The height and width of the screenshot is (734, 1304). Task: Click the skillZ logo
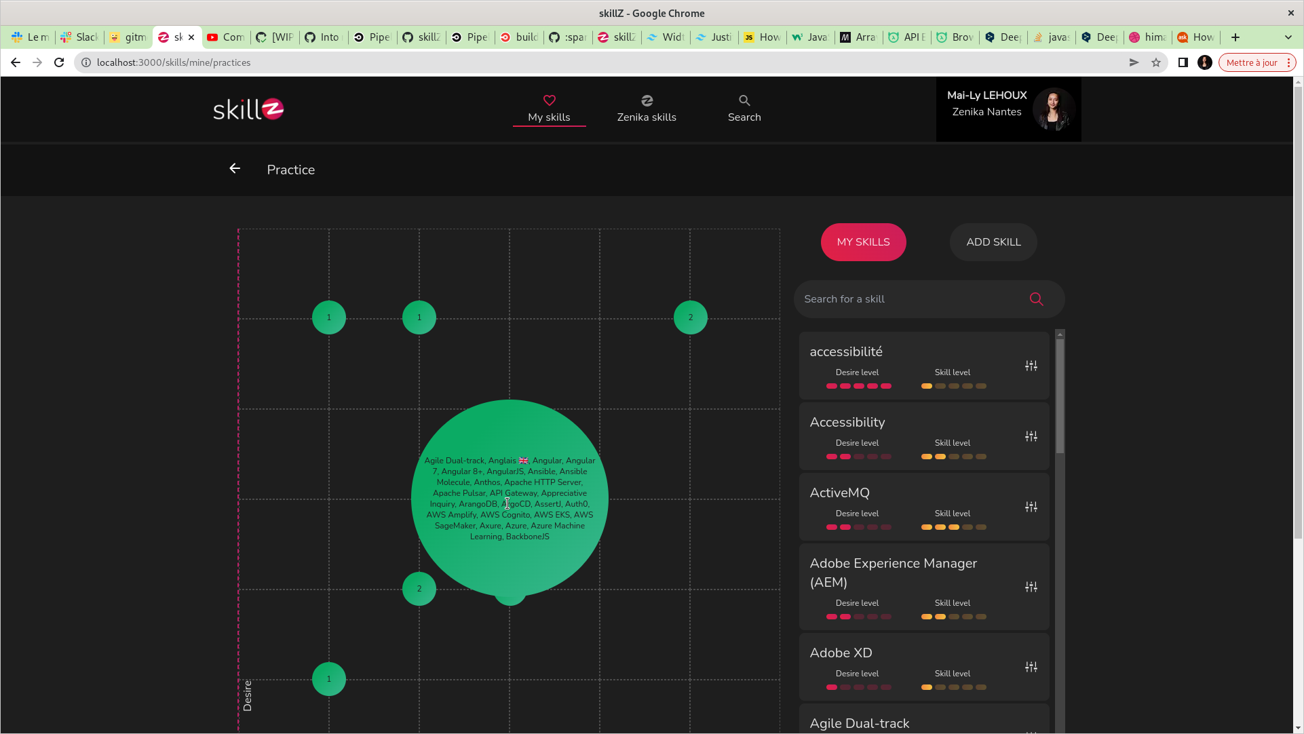click(x=248, y=109)
